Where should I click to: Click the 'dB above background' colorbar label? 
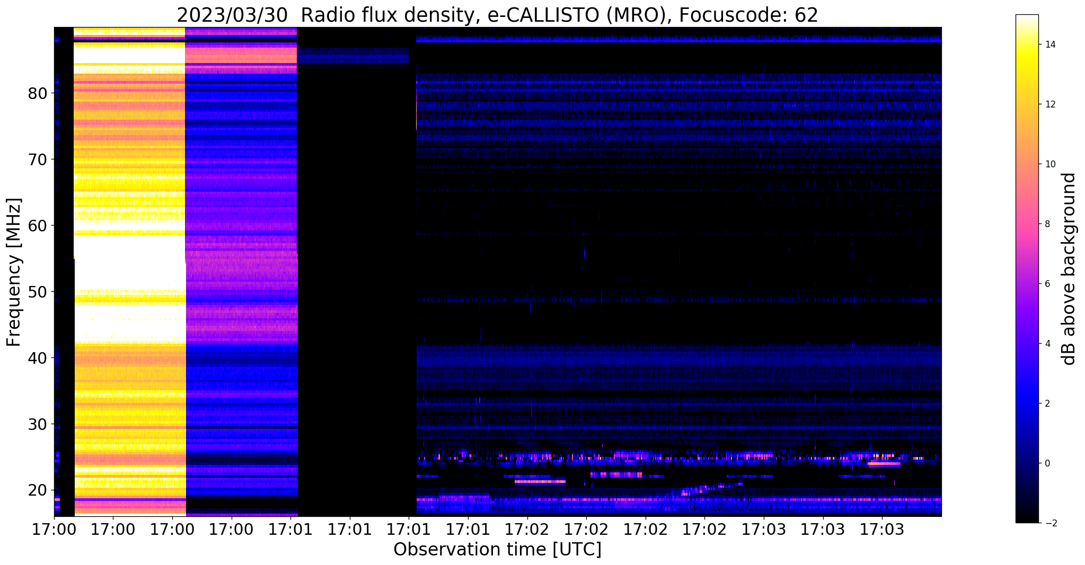[1069, 269]
